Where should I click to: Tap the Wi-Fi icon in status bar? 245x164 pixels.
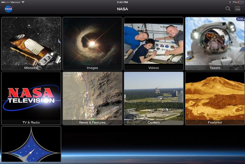(x=23, y=2)
